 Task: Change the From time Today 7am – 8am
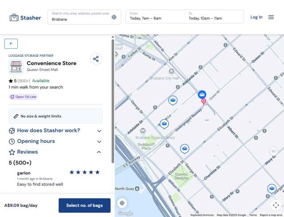155,16
